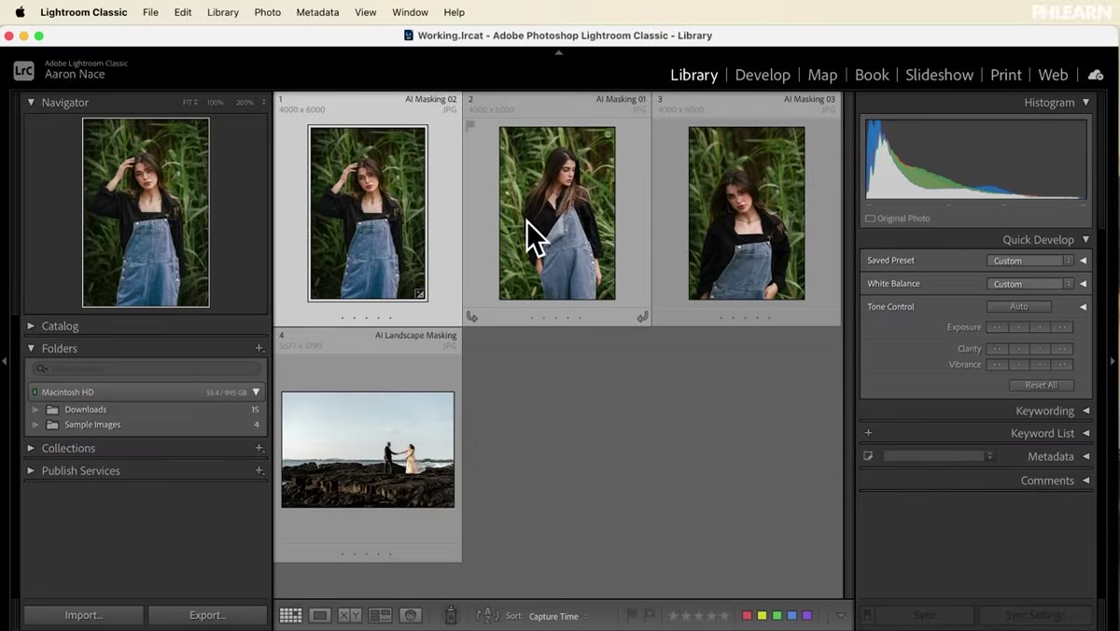Click the flag icon on AI Masking 01 cell
Screen dimensions: 1120x631
pyautogui.click(x=470, y=125)
